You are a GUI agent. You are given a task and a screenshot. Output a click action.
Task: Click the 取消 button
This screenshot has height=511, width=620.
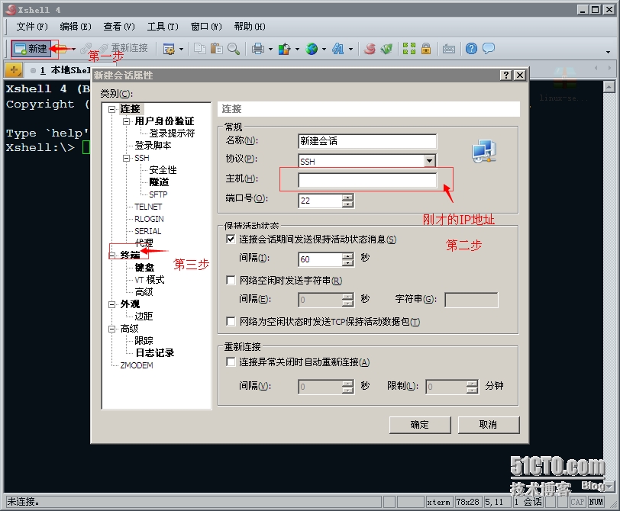tap(488, 425)
